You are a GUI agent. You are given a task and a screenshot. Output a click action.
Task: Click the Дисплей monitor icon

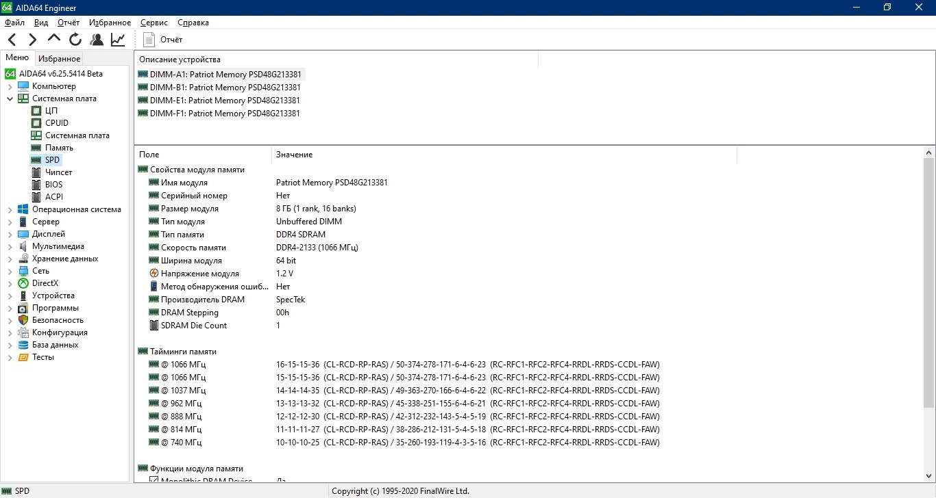pos(23,234)
